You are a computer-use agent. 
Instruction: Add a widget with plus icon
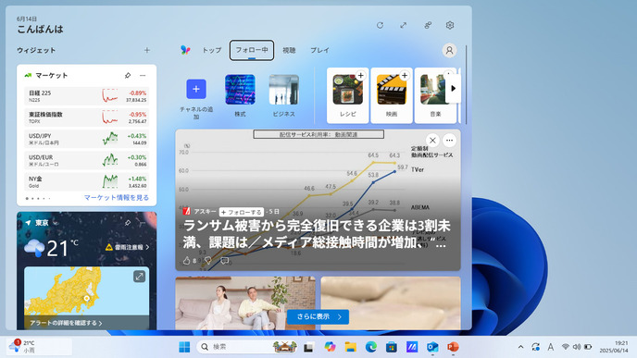(147, 50)
